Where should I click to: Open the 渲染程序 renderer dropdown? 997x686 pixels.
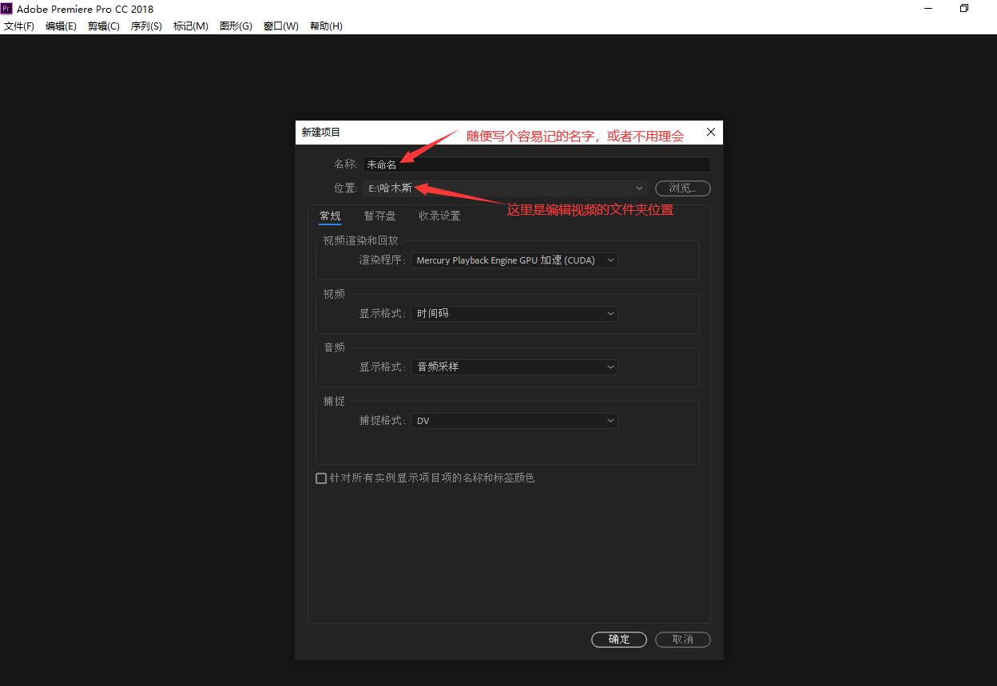(x=610, y=260)
